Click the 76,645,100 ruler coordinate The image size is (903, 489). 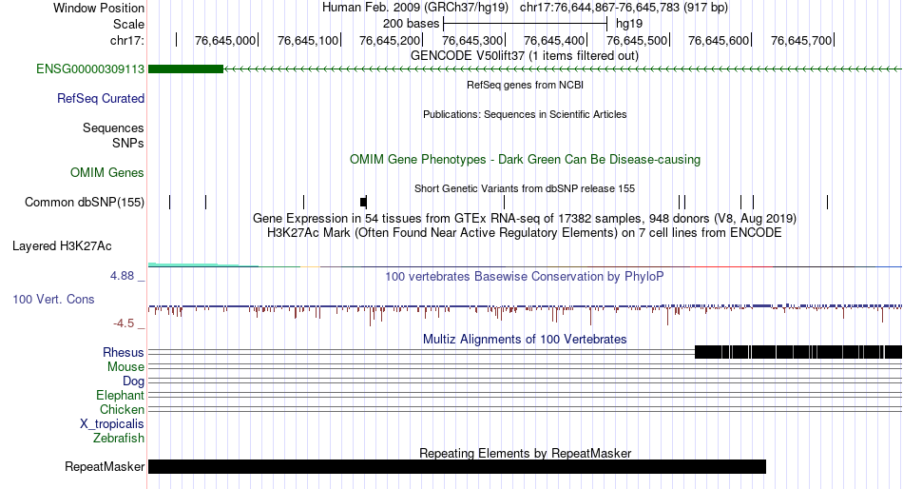click(x=308, y=40)
